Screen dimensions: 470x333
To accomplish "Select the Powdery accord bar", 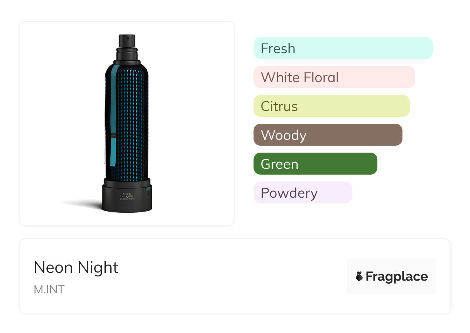I will click(303, 193).
